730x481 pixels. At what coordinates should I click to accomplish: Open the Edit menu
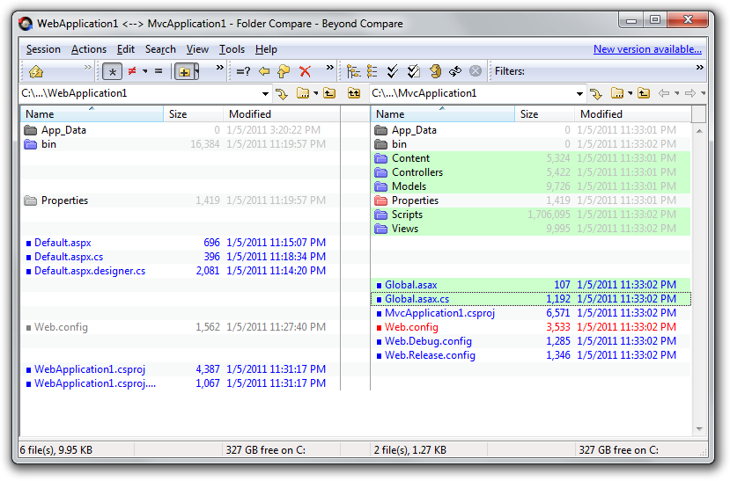126,49
